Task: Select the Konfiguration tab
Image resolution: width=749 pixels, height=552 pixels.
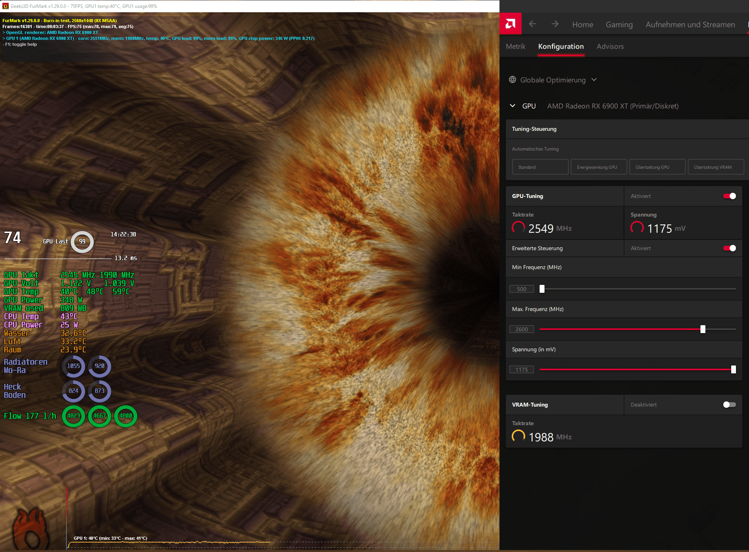Action: pos(561,46)
